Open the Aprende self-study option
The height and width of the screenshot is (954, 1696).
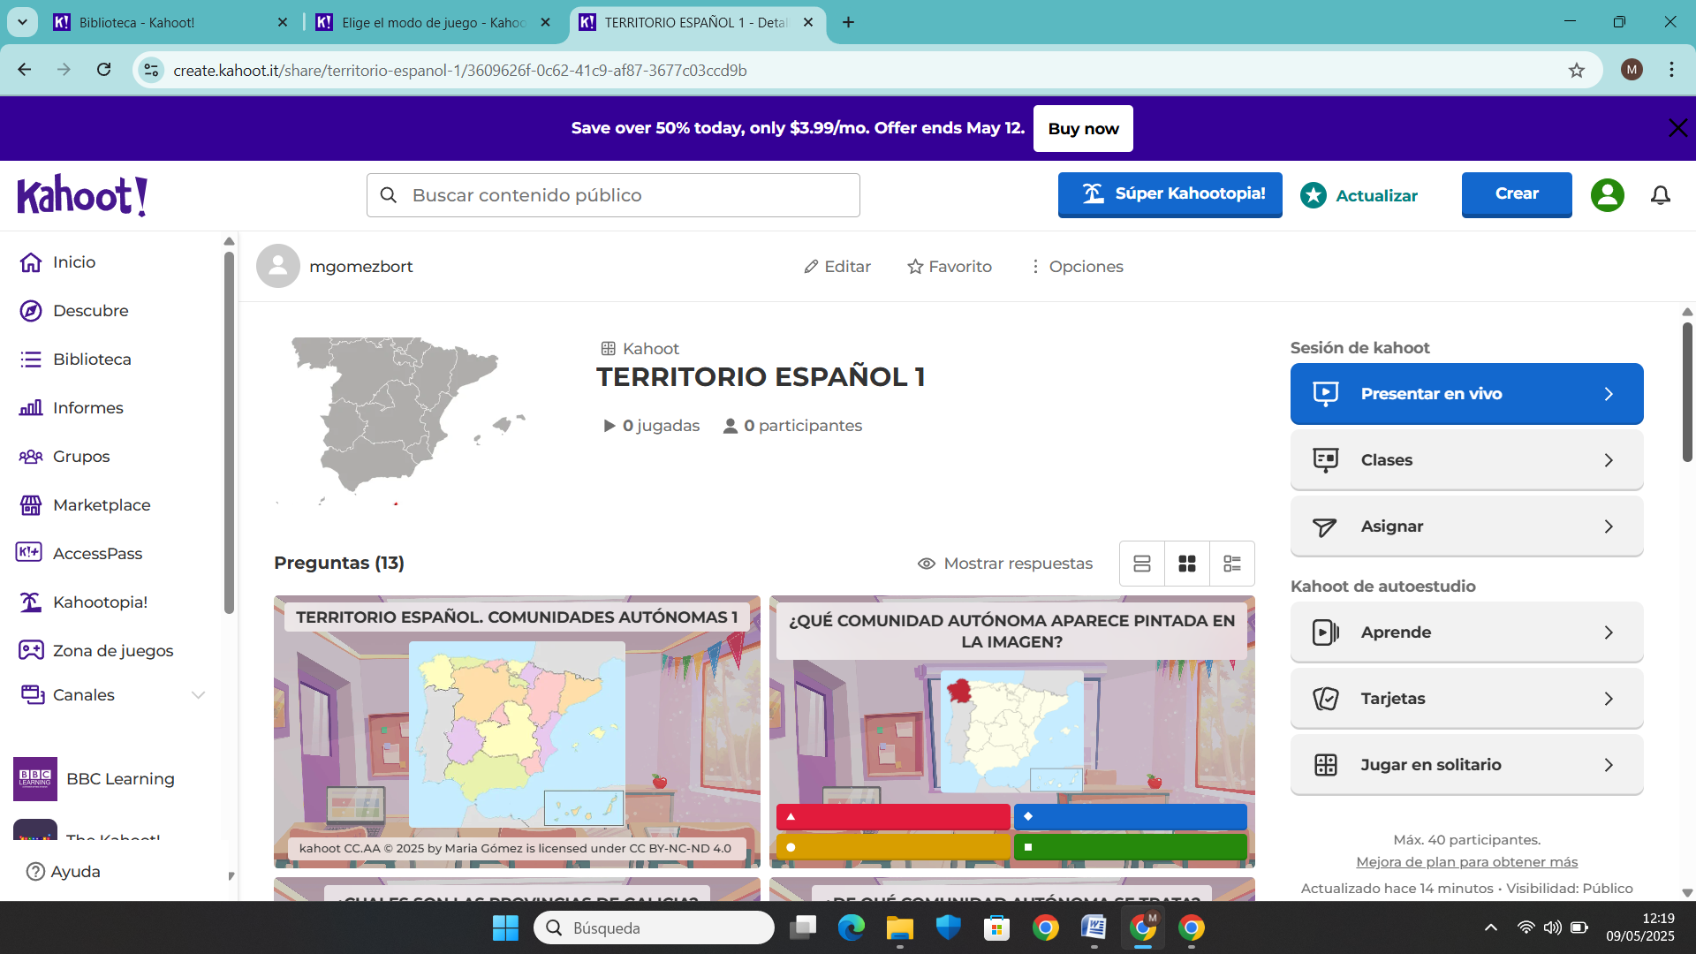click(x=1466, y=632)
